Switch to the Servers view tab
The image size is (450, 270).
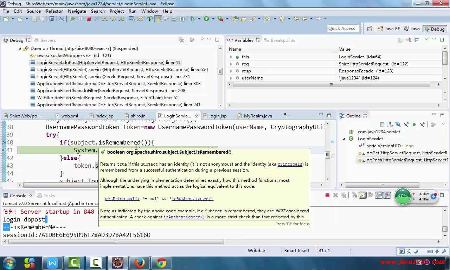pos(45,40)
